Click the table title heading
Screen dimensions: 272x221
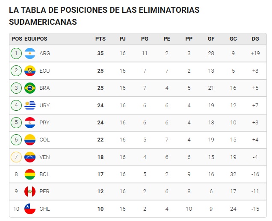(104, 16)
